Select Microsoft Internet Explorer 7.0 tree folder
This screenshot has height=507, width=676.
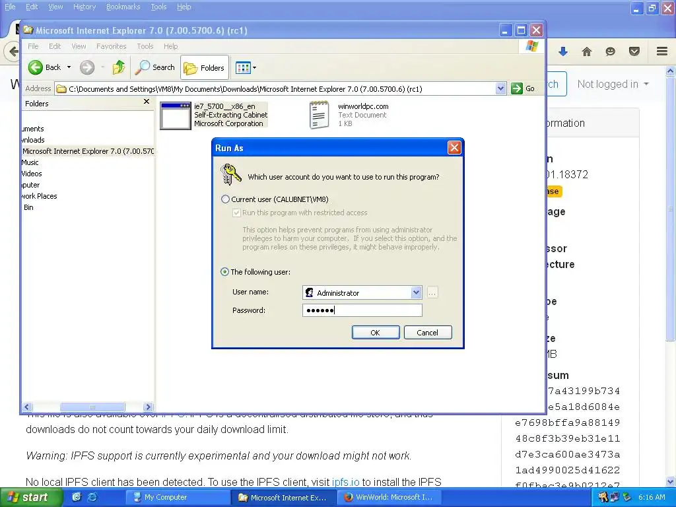click(88, 151)
